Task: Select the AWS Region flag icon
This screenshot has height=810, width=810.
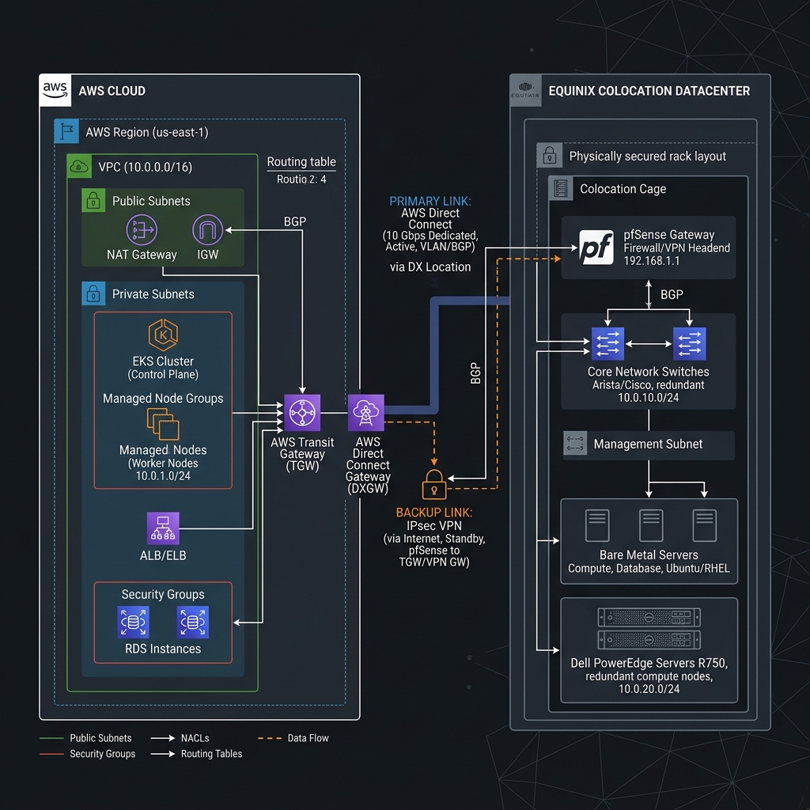Action: coord(66,131)
